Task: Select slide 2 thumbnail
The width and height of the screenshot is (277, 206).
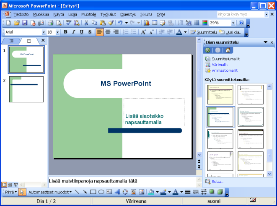Action: point(26,89)
